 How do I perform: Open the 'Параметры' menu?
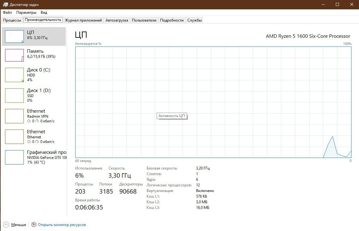(26, 12)
